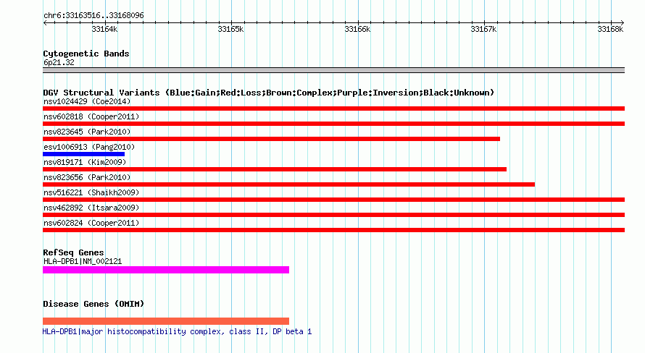
Task: Click the nsv823656 (Park2010) label
Action: [x=87, y=177]
